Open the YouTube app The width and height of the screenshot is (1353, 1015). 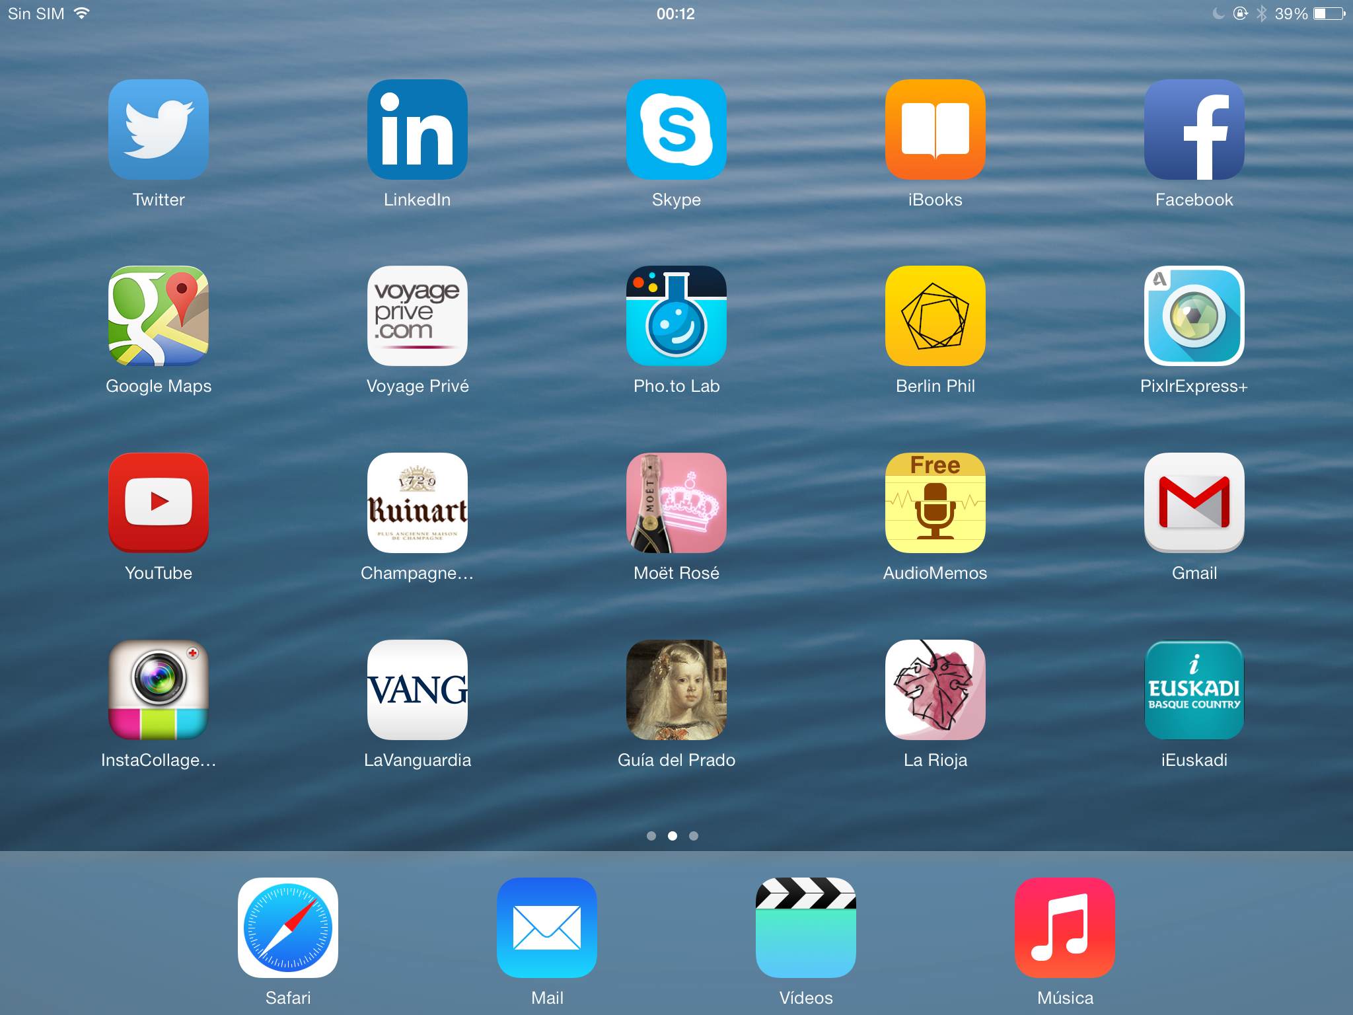click(x=159, y=503)
